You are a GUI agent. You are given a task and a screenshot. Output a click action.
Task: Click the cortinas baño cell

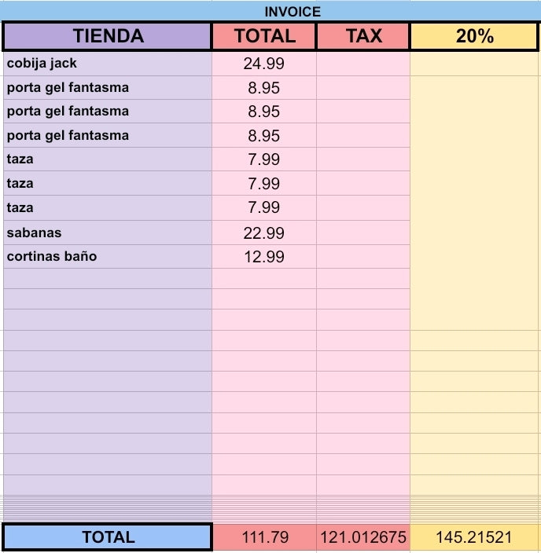108,256
